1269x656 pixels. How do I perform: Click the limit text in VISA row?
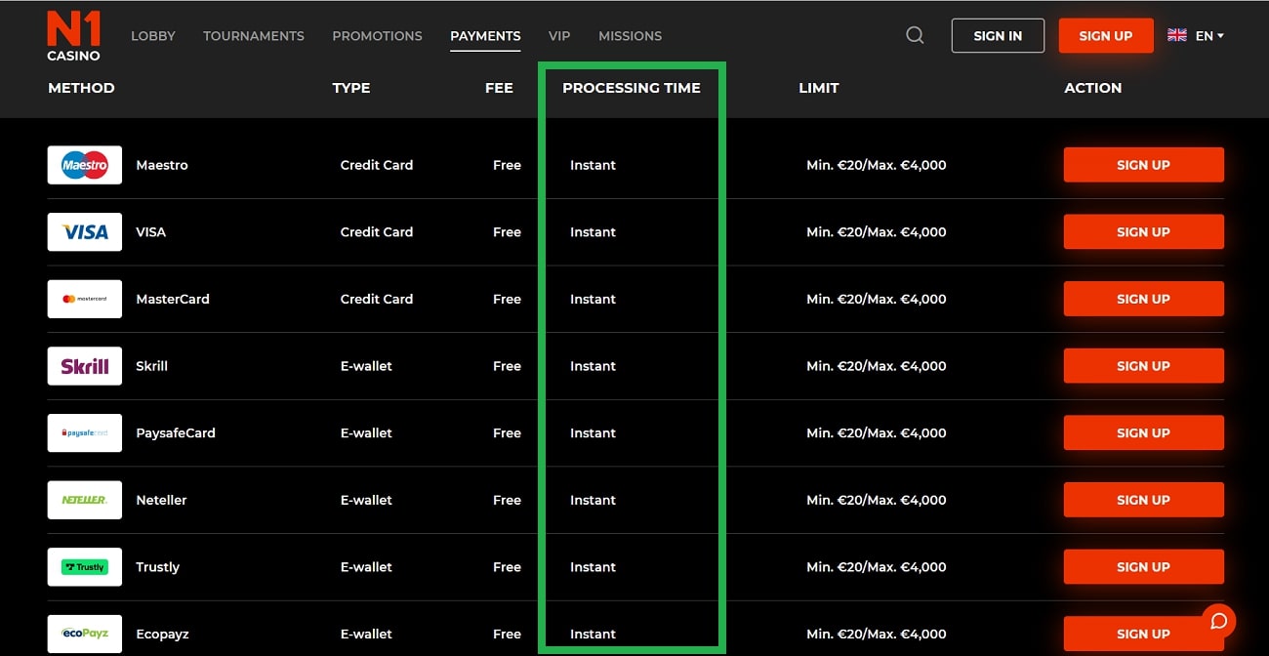click(877, 232)
